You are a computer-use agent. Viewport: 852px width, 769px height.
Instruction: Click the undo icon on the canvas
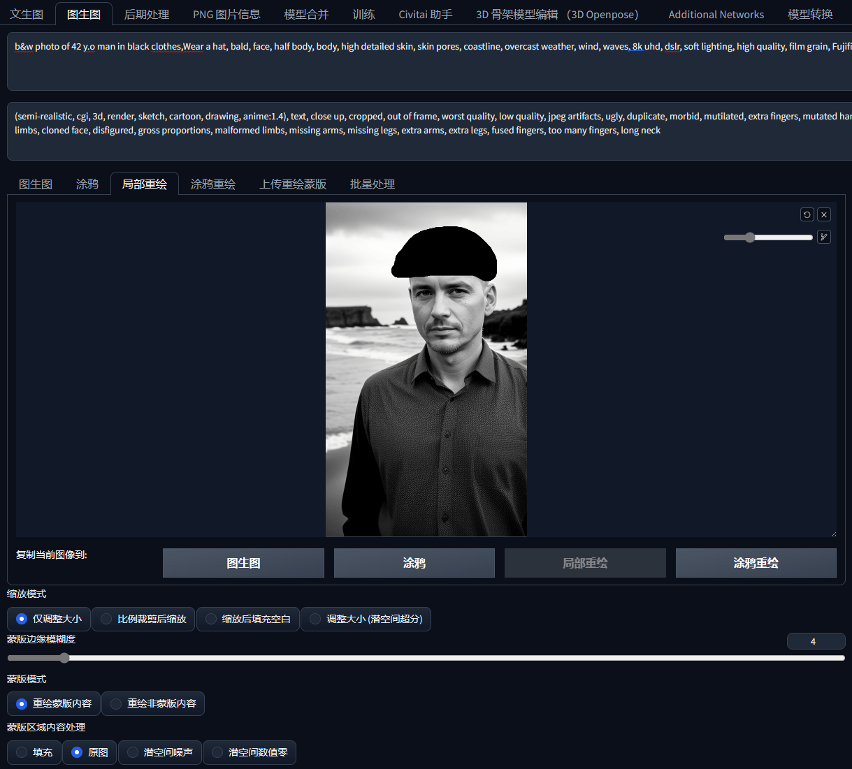tap(807, 214)
